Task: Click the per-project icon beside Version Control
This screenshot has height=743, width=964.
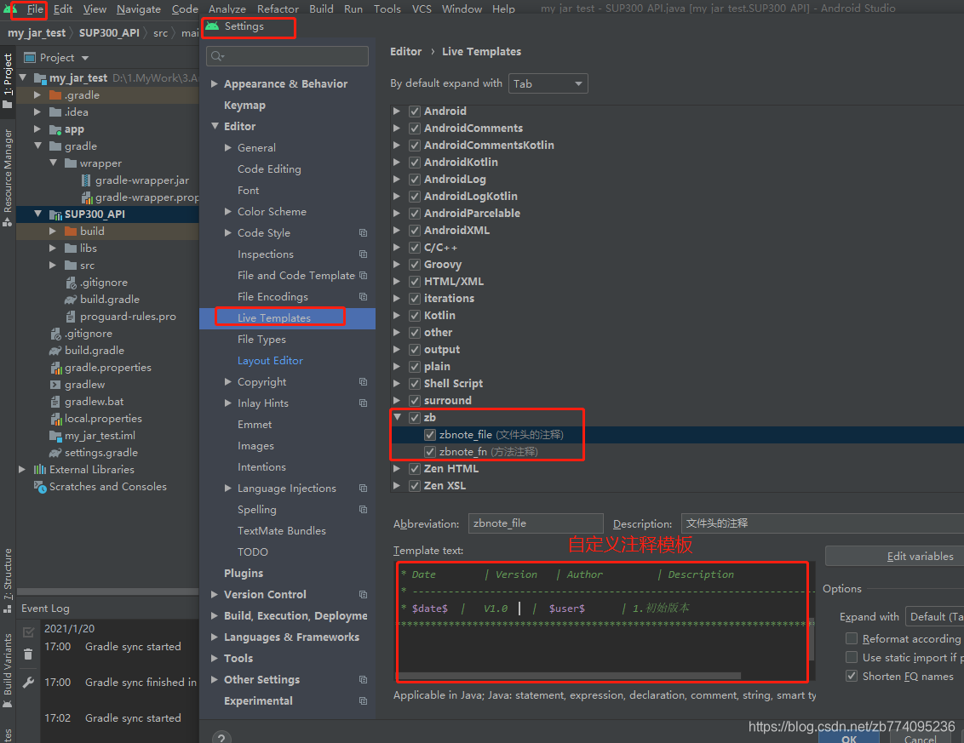Action: pyautogui.click(x=364, y=594)
